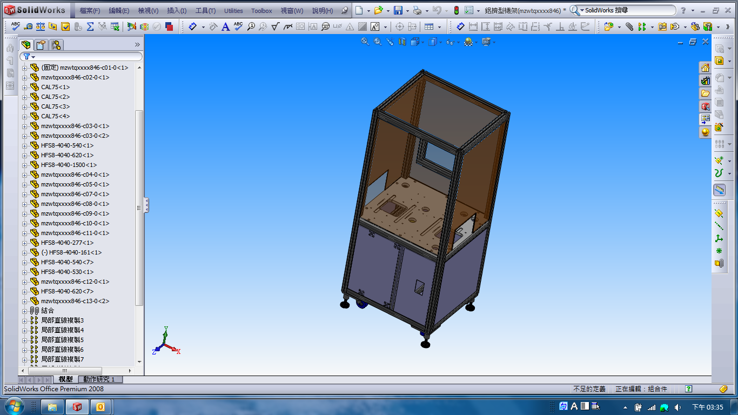Click the paperclip Mate icon

[x=630, y=26]
